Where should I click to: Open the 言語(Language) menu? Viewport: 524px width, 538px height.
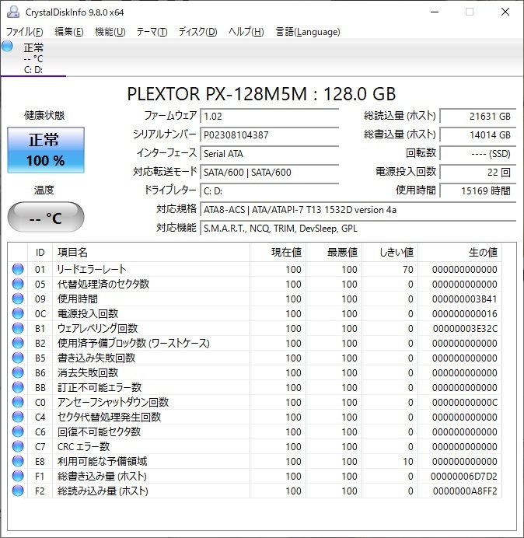coord(308,32)
